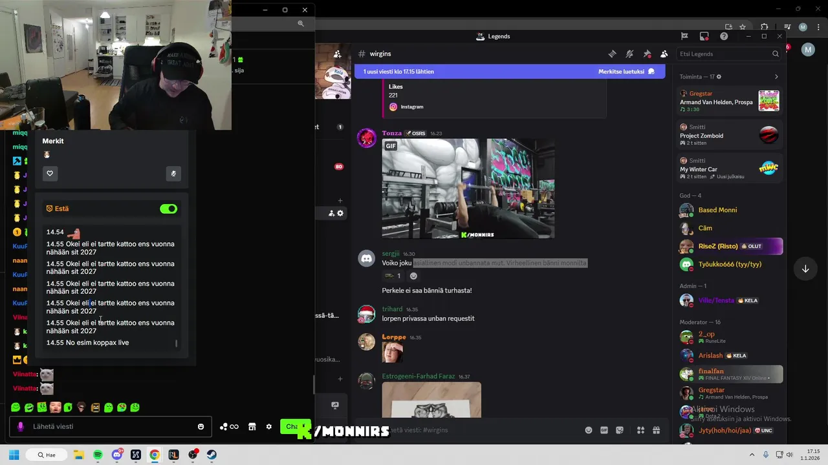Click the Lähetä viesti Kick chat input
The image size is (828, 465).
point(110,426)
